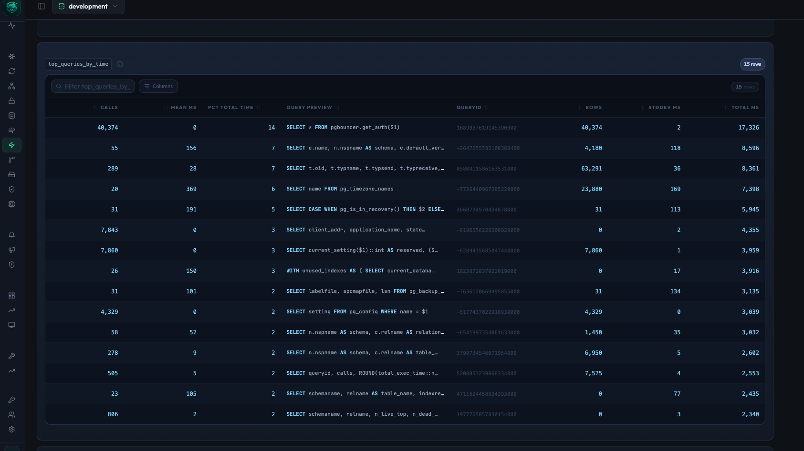Sort by the QUERY PREVIEW column header
The height and width of the screenshot is (451, 804).
313,108
